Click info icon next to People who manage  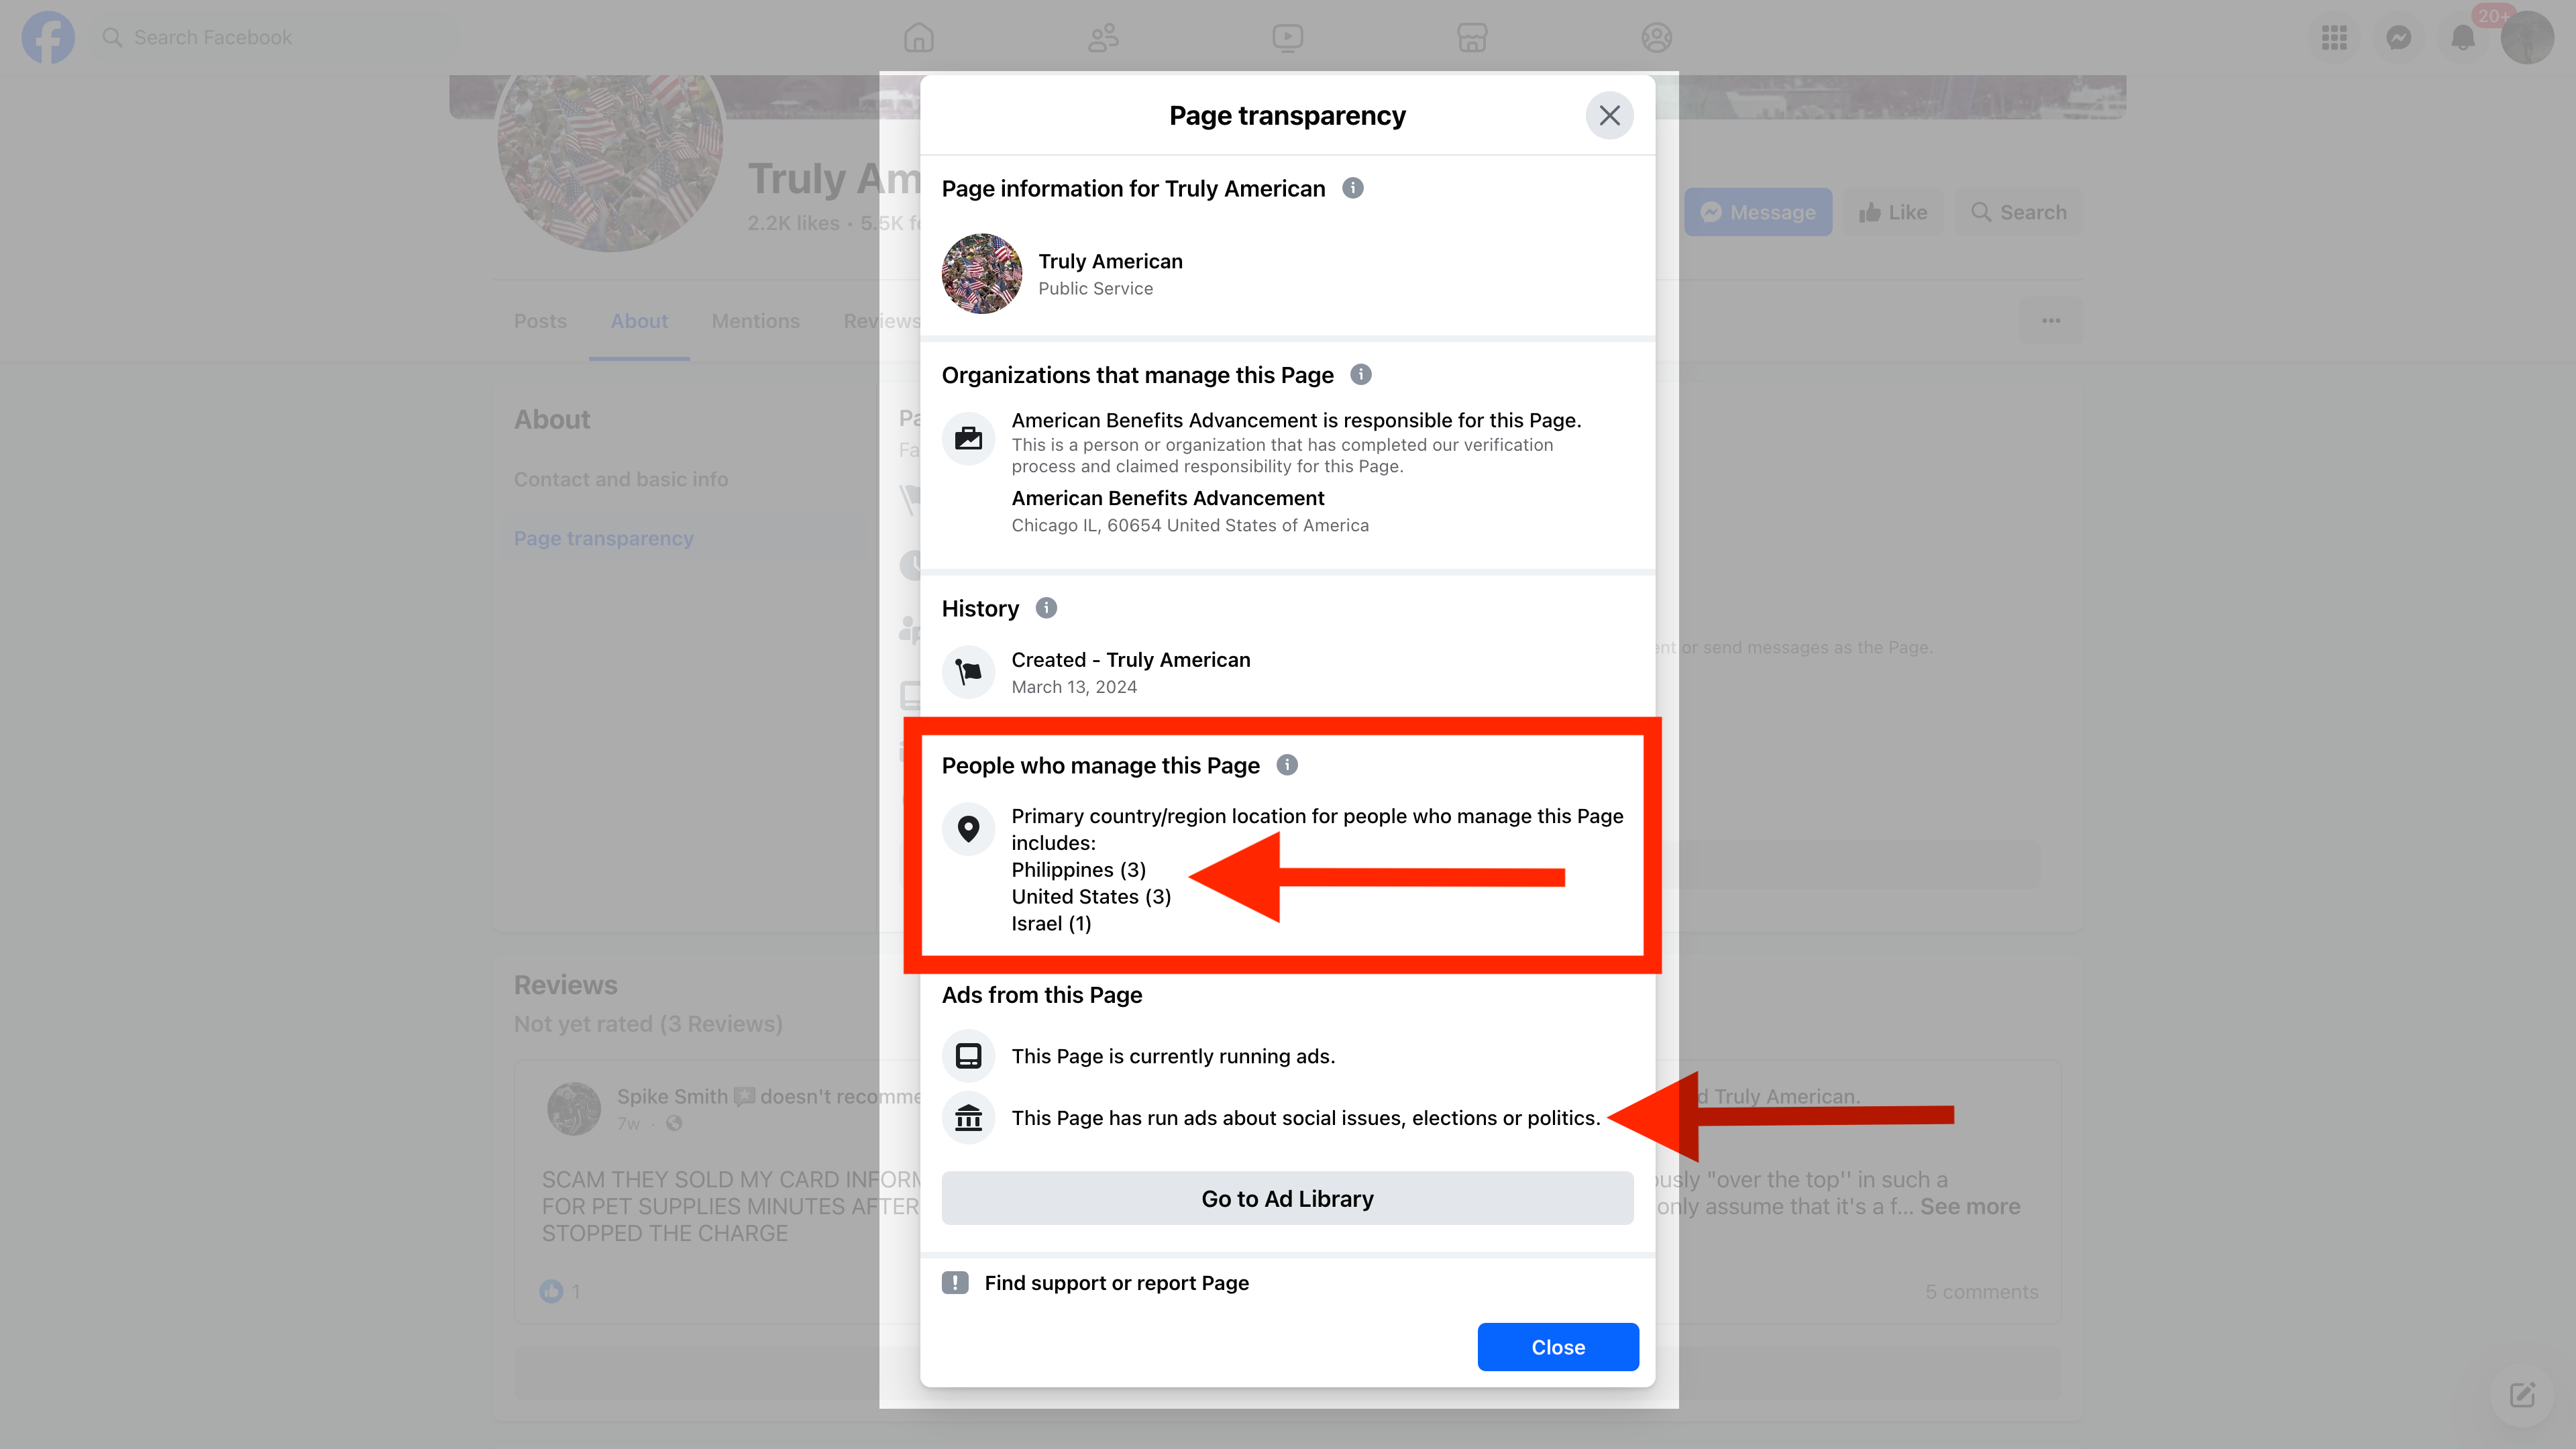tap(1287, 765)
